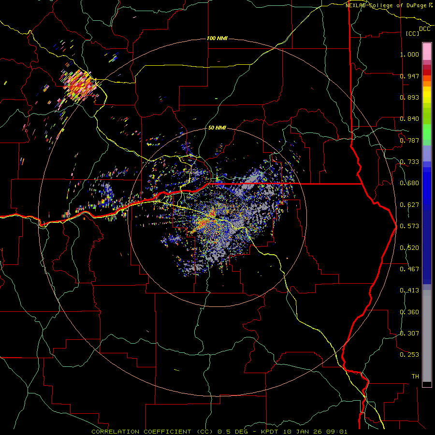Click the 0.360 scale value

(x=409, y=312)
